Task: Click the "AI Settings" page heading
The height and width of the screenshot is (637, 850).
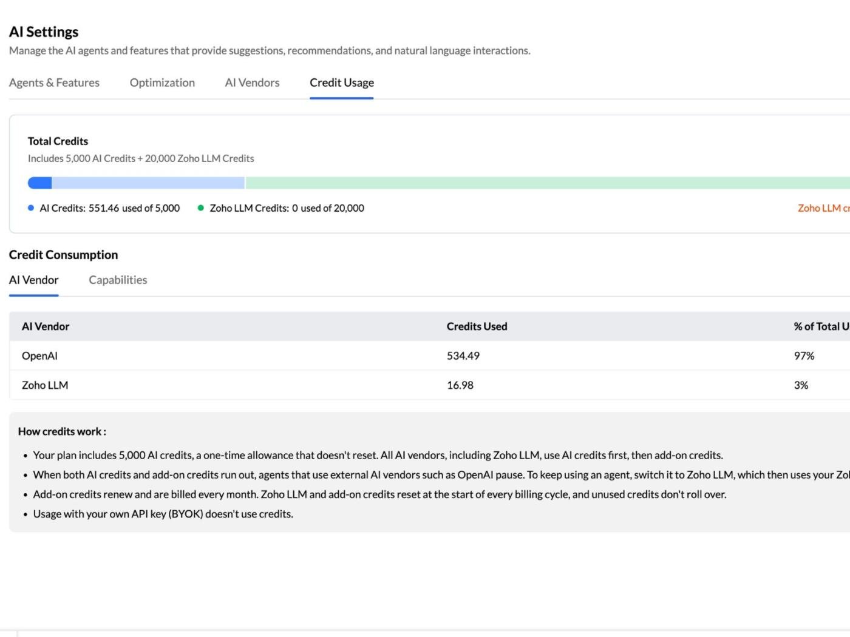Action: click(44, 32)
